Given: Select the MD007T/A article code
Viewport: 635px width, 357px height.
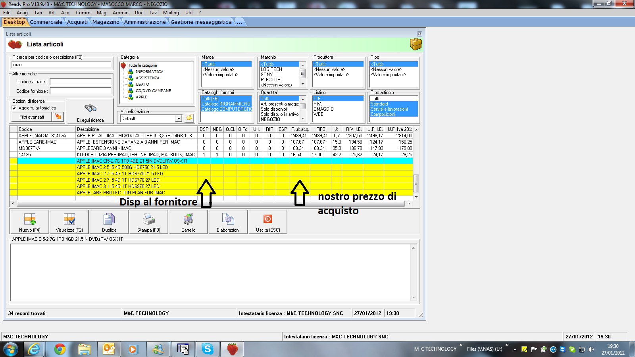Looking at the screenshot, I should 29,148.
